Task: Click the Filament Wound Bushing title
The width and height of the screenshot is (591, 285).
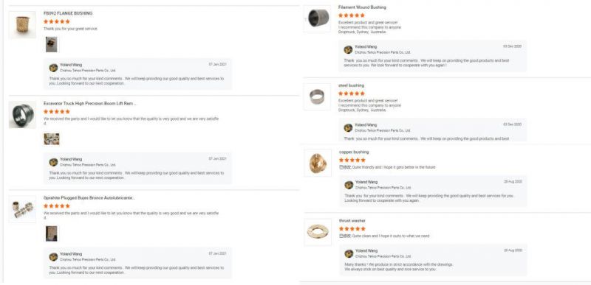Action: pyautogui.click(x=362, y=7)
